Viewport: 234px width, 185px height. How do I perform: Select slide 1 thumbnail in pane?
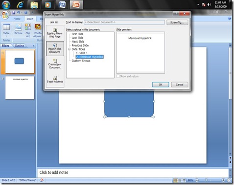click(x=20, y=62)
